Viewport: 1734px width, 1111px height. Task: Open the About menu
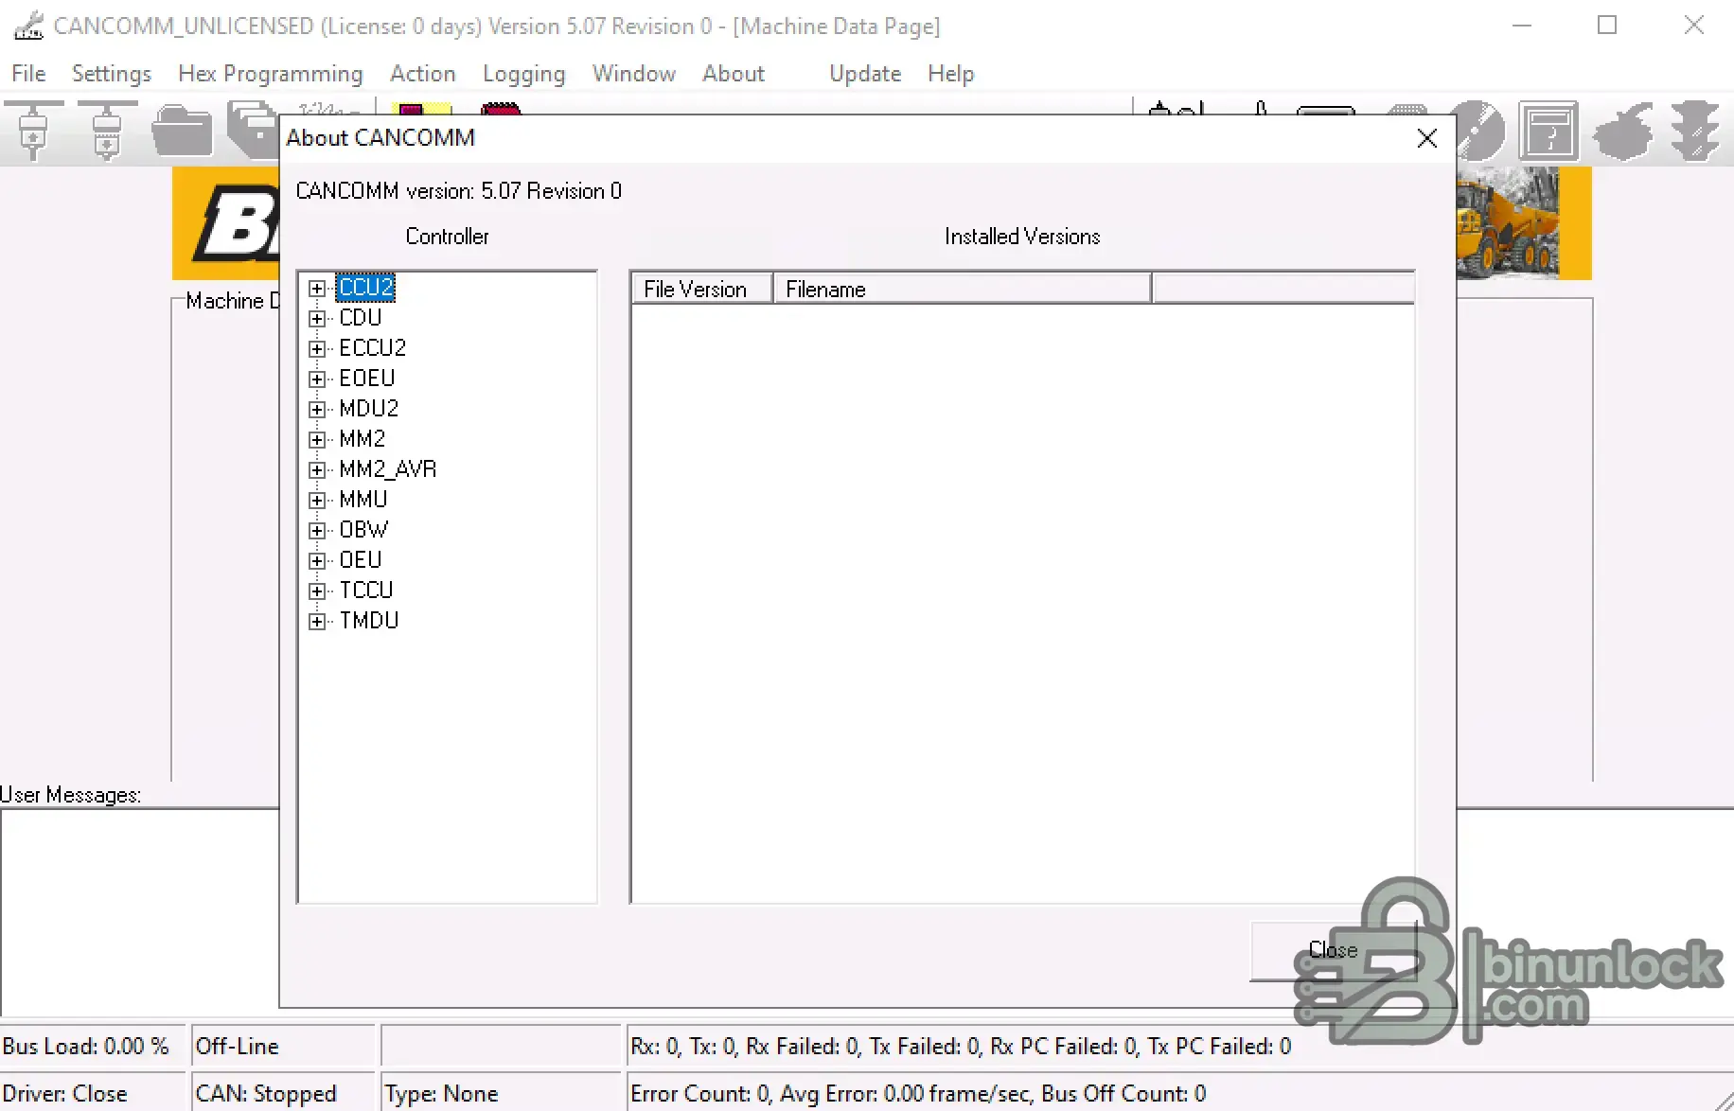734,74
